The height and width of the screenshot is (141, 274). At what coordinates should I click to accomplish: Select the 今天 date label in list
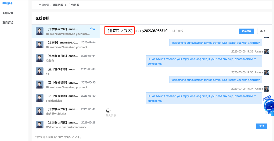pos(93,29)
